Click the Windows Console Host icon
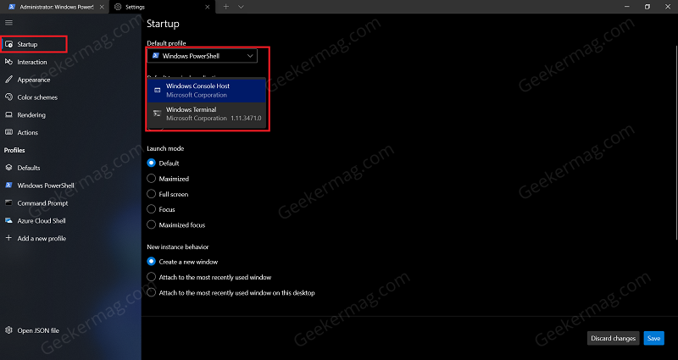The height and width of the screenshot is (360, 678). (x=158, y=91)
